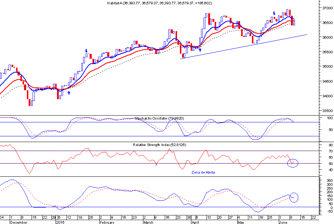Click the date tick labeled 25
The height and width of the screenshot is (224, 334).
pyautogui.click(x=270, y=218)
